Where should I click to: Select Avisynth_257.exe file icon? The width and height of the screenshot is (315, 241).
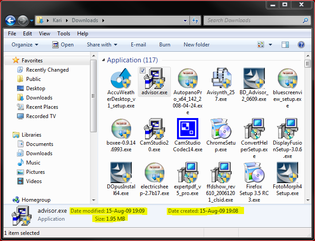tap(221, 78)
